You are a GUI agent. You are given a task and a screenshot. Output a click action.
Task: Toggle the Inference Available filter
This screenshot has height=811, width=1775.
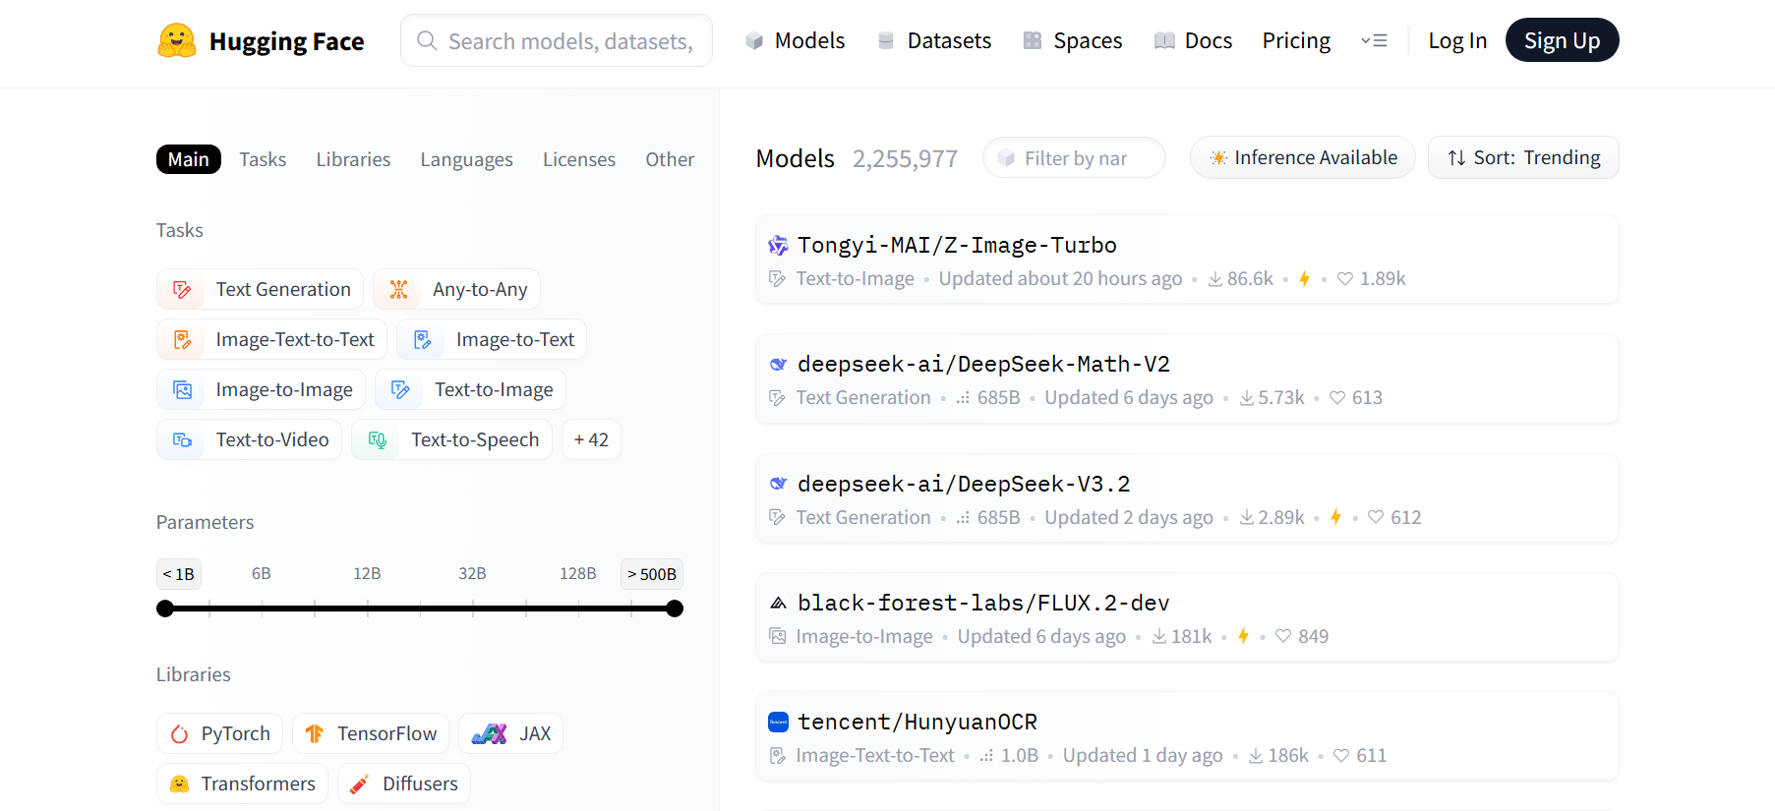pyautogui.click(x=1302, y=157)
